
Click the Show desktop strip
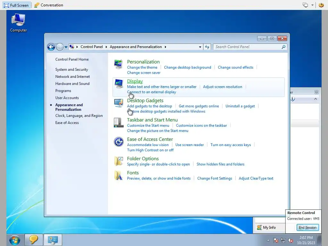(x=319, y=240)
